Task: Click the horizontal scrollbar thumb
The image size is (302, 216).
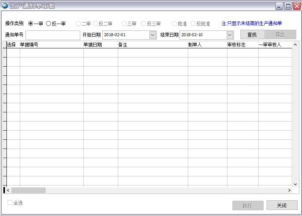Action: [28, 190]
